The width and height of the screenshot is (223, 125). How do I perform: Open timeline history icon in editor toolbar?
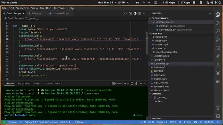click(x=130, y=14)
